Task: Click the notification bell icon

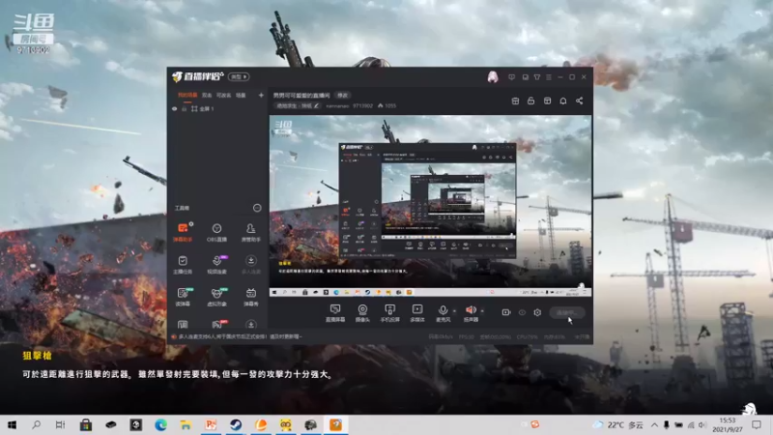Action: coord(563,101)
